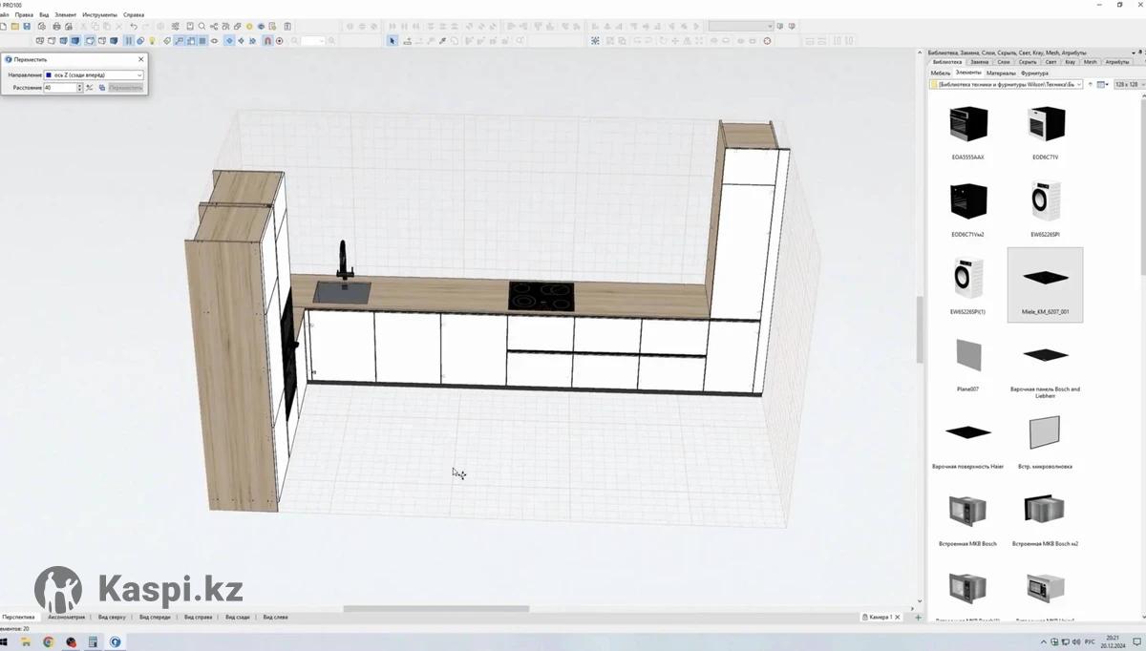This screenshot has height=651, width=1146.
Task: Click the Расстояние distance input field
Action: (x=59, y=88)
